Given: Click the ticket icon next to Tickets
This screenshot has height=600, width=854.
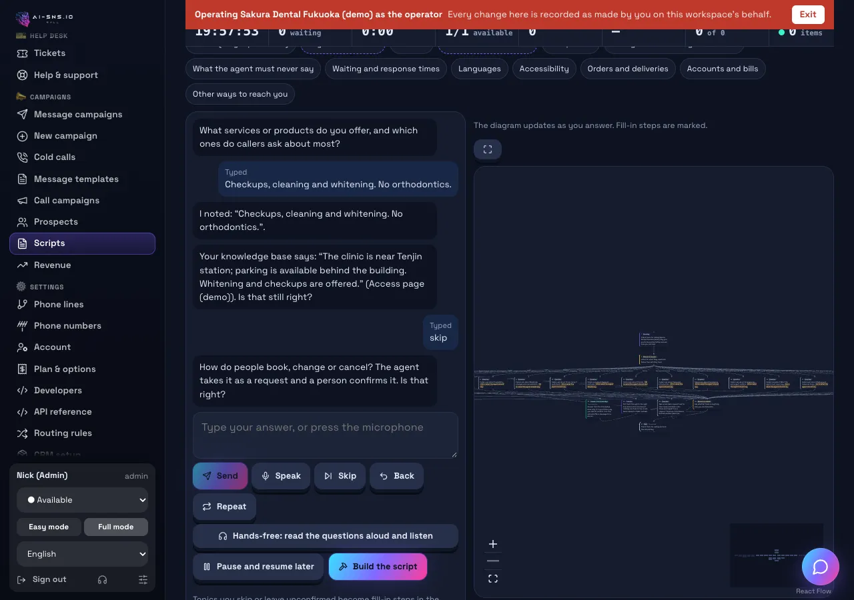Looking at the screenshot, I should click(23, 53).
